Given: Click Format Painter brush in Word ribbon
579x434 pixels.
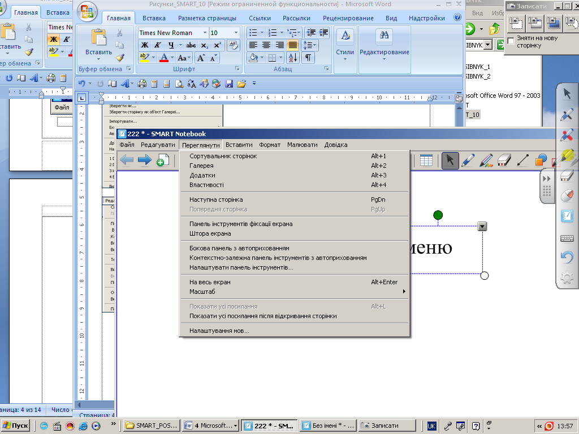Looking at the screenshot, I should pos(120,58).
